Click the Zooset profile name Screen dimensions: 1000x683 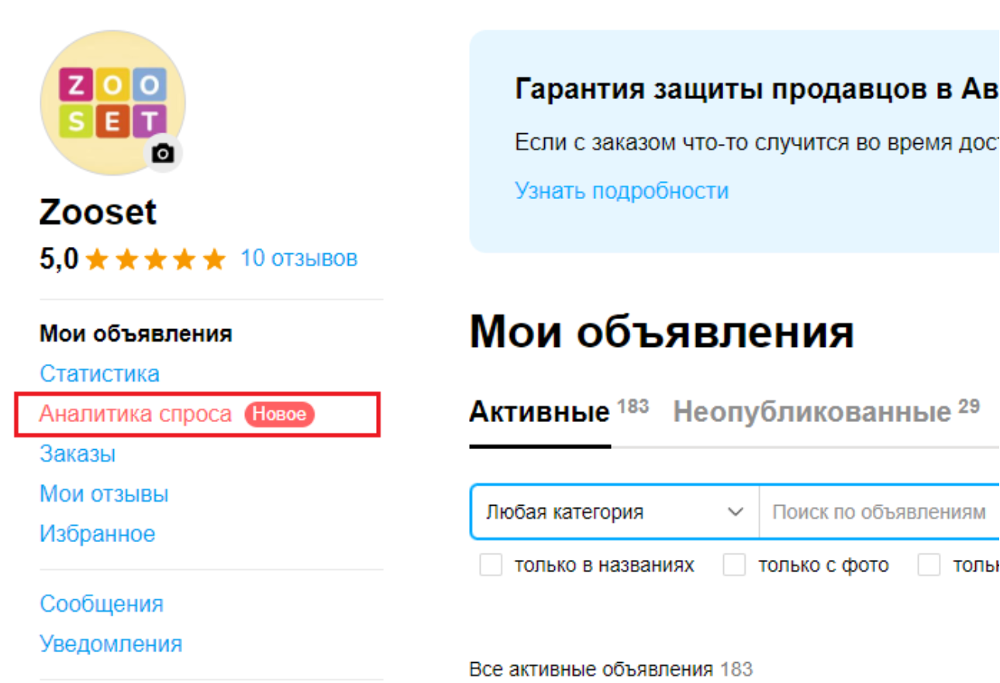(x=98, y=212)
